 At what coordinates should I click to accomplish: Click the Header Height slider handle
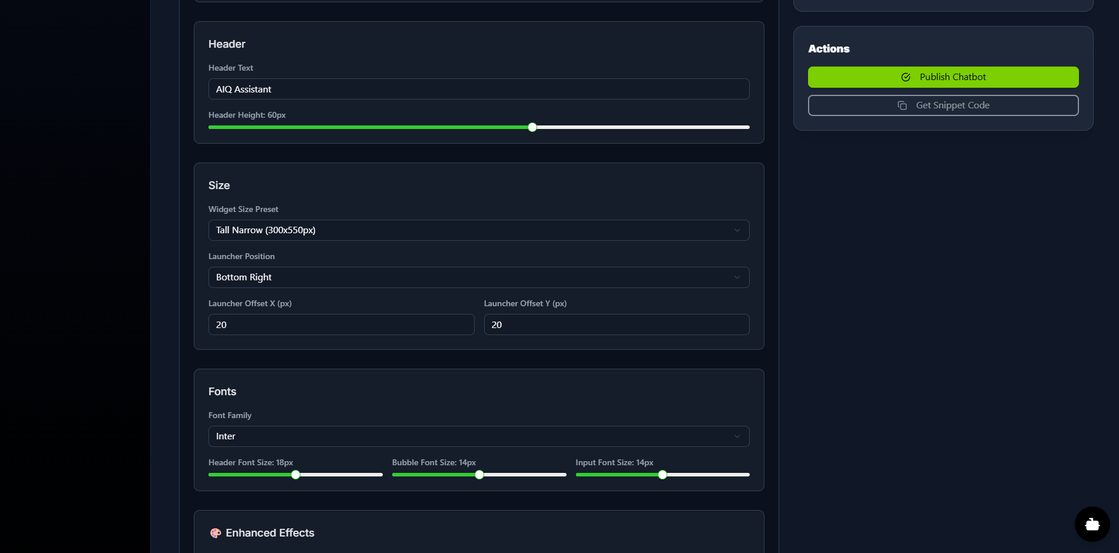pos(532,127)
